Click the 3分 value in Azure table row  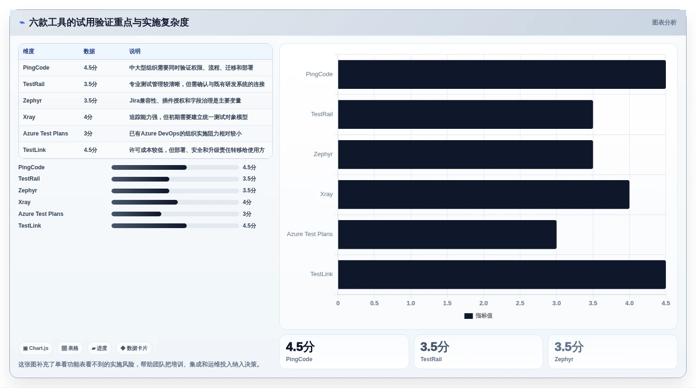[x=88, y=134]
